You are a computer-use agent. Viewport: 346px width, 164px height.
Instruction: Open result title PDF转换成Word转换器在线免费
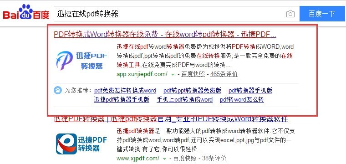point(165,35)
